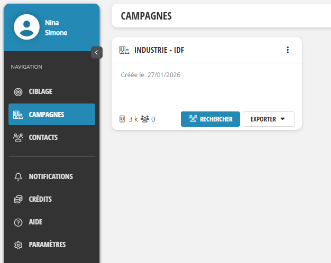Click the Rechercher button
This screenshot has height=263, width=331.
click(210, 119)
